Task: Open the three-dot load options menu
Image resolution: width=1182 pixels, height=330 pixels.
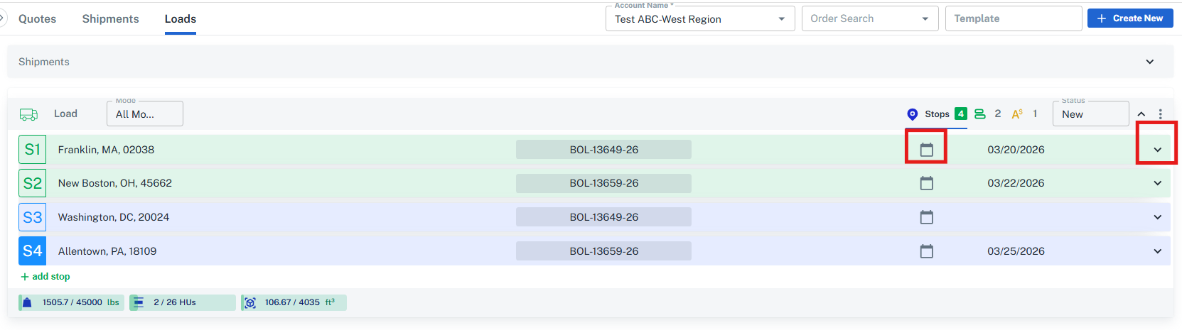Action: coord(1160,114)
